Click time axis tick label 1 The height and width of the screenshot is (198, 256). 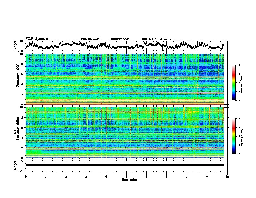tap(46, 177)
